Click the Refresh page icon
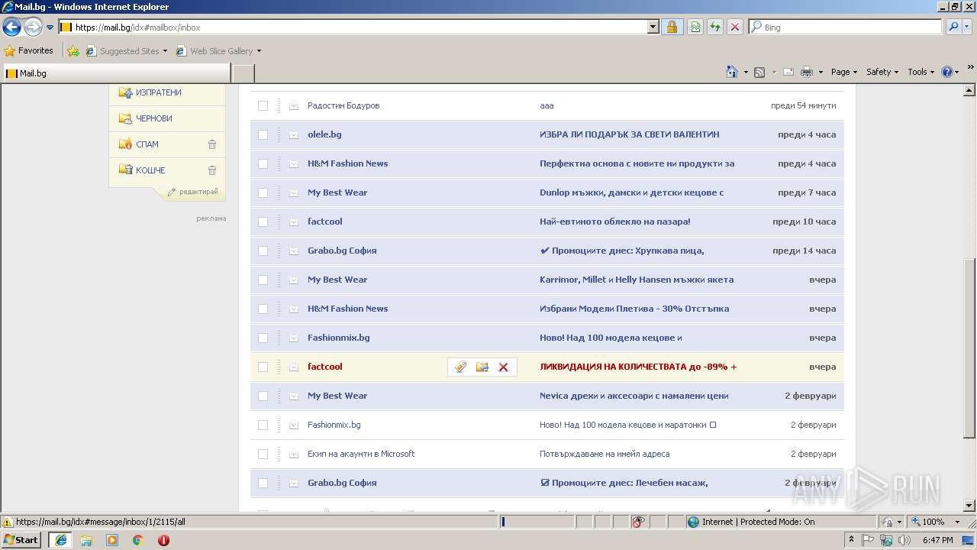Image resolution: width=977 pixels, height=550 pixels. (715, 27)
